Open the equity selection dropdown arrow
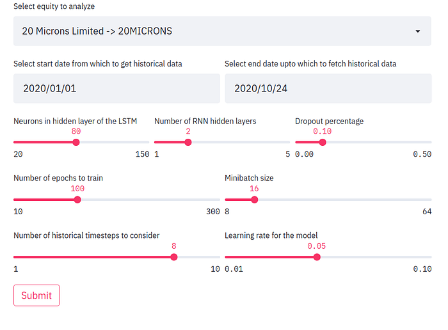The height and width of the screenshot is (330, 448). click(418, 31)
